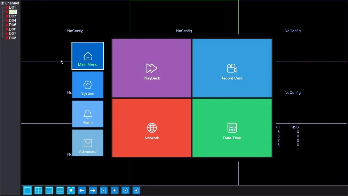Select channel D03 in tree
The height and width of the screenshot is (196, 348).
(x=13, y=16)
